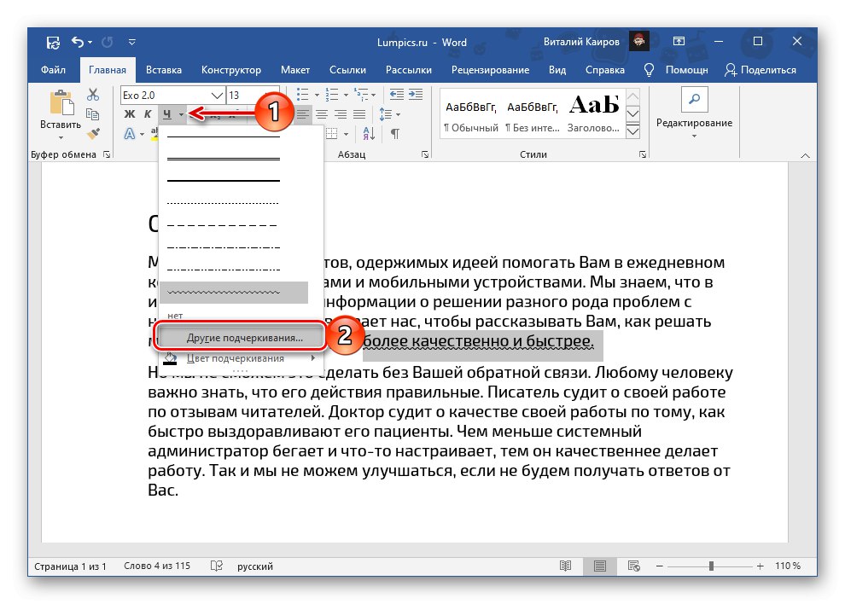Apply italic using the К icon

146,113
